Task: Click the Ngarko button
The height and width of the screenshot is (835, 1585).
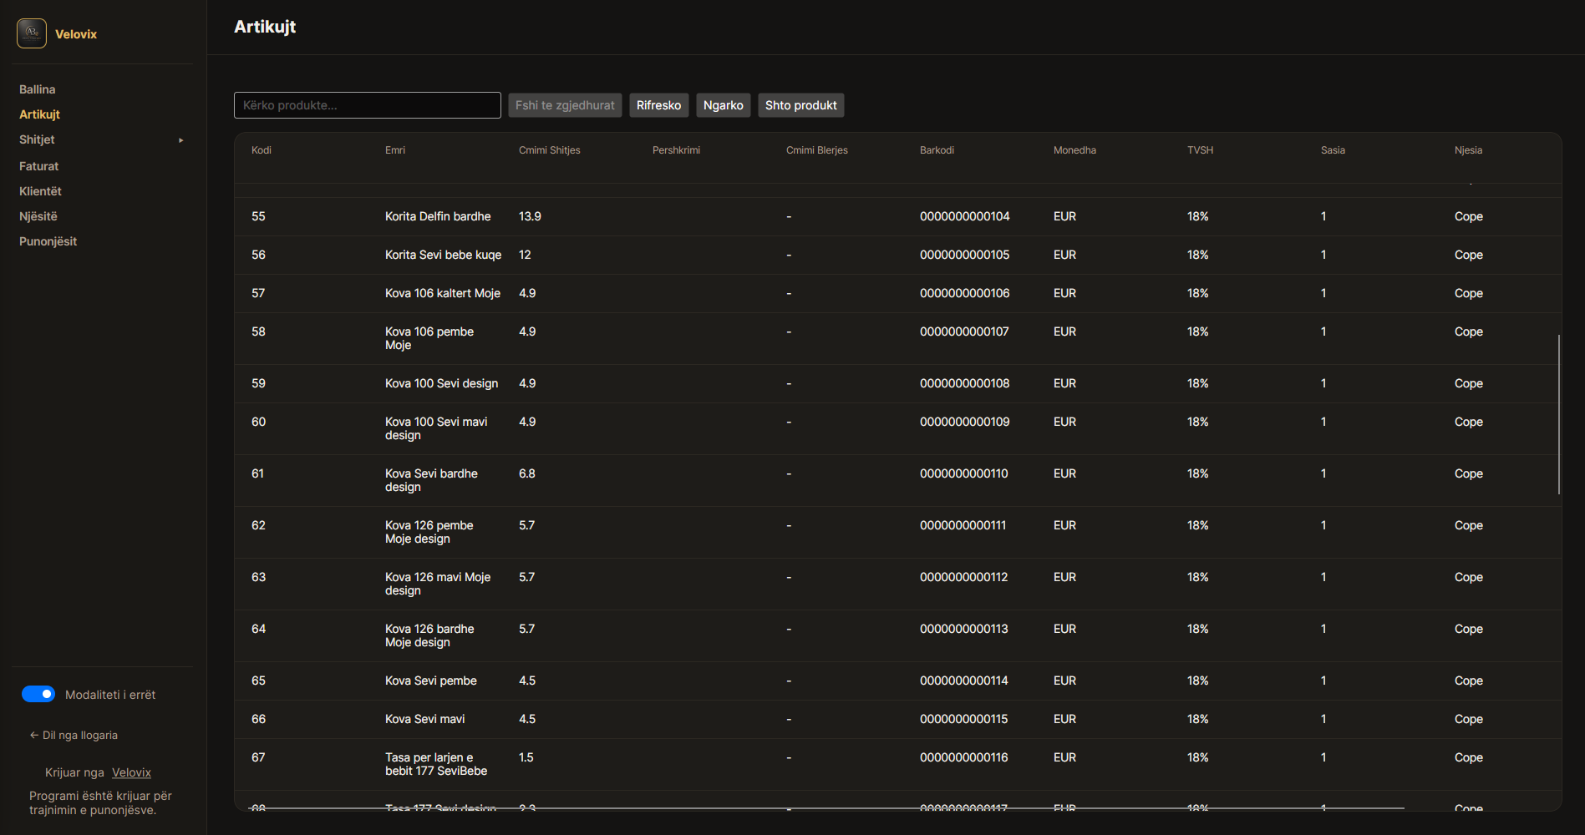Action: click(x=724, y=105)
